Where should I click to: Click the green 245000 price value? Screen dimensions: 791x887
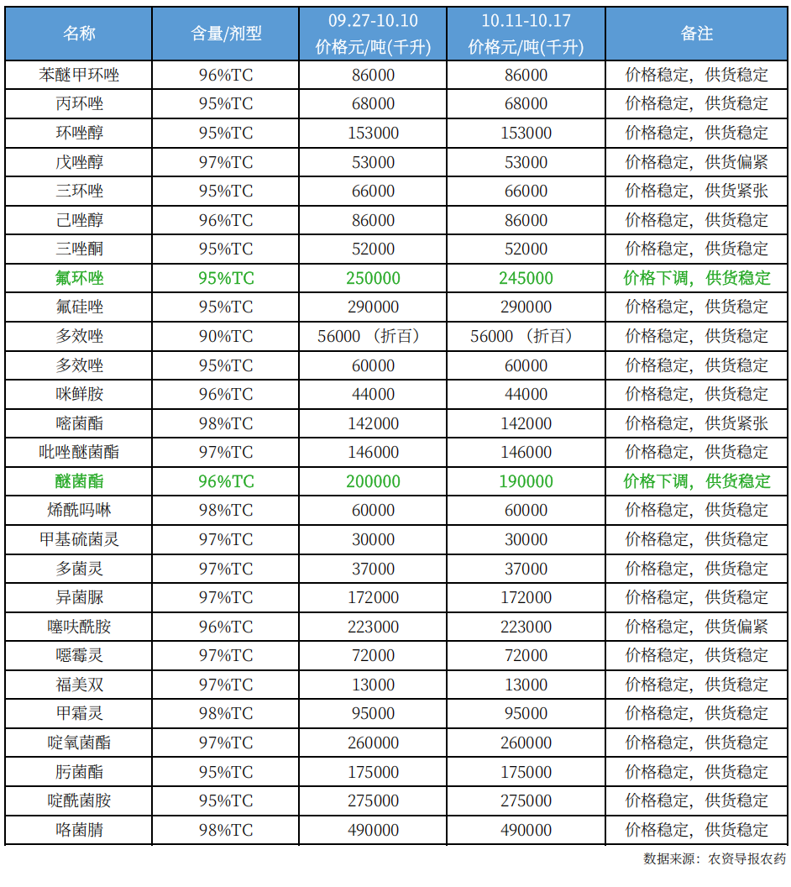click(526, 278)
